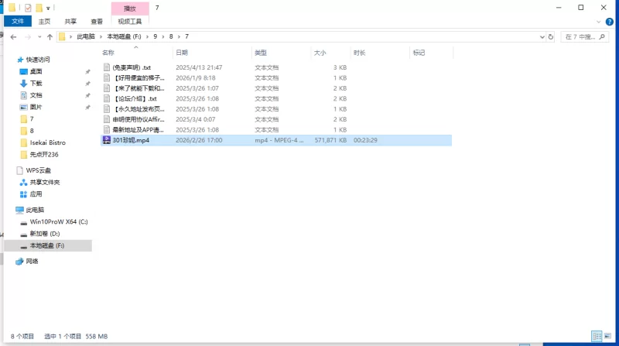The image size is (619, 346).
Task: Open 桌面 in the navigation pane
Action: click(36, 71)
